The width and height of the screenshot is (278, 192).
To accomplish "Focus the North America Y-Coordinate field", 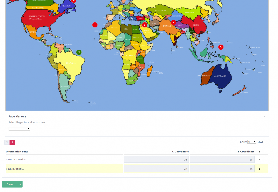I will 222,160.
